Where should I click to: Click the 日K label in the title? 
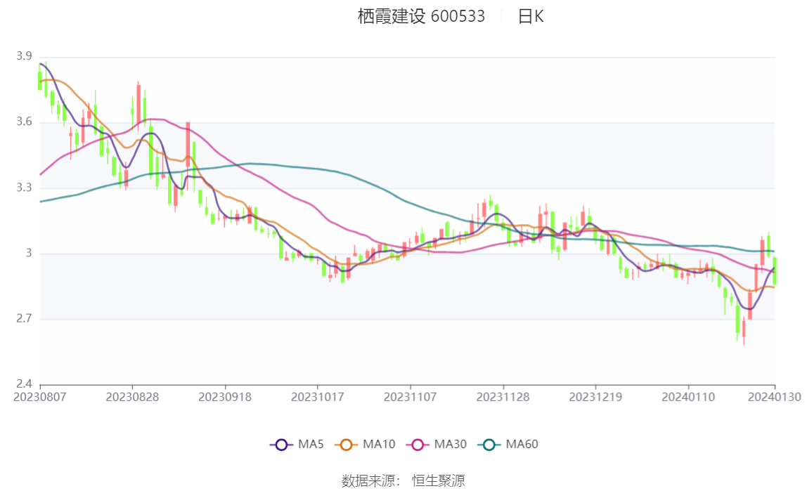pos(531,16)
